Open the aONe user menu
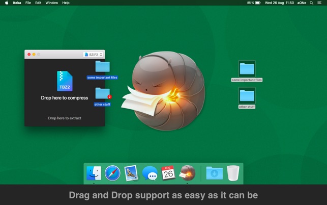327x205 pixels. 302,3
